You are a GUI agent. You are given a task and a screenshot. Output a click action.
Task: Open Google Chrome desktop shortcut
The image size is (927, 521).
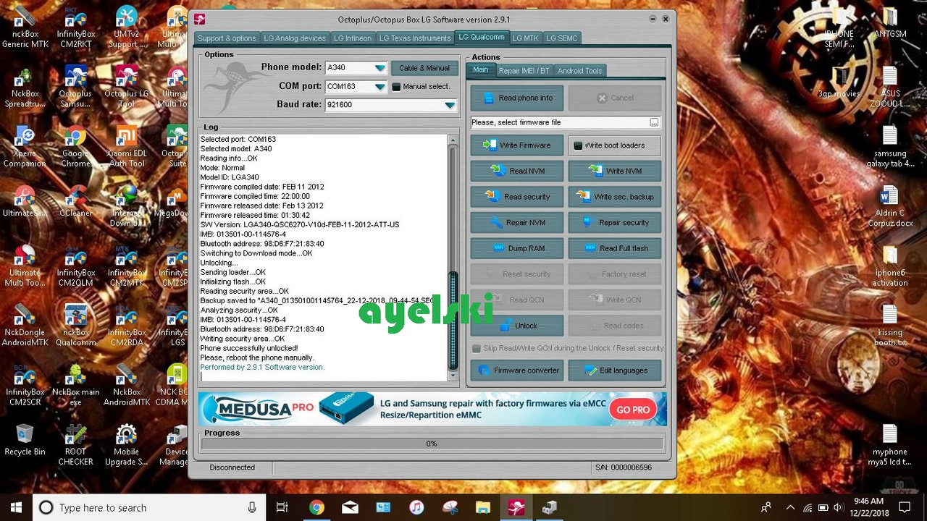[75, 145]
